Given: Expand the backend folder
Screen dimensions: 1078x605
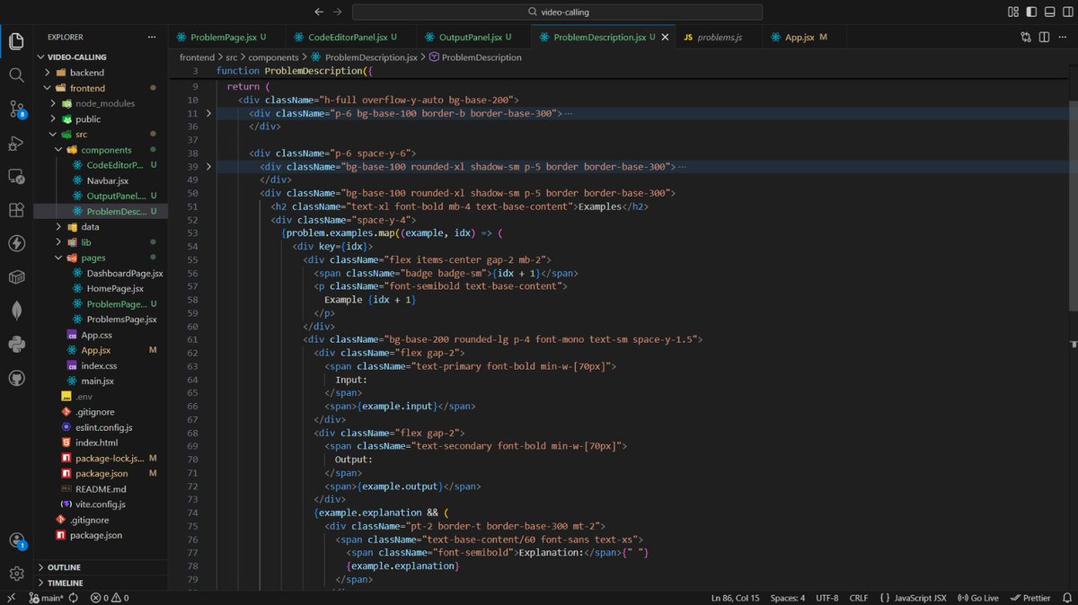Looking at the screenshot, I should tap(46, 73).
